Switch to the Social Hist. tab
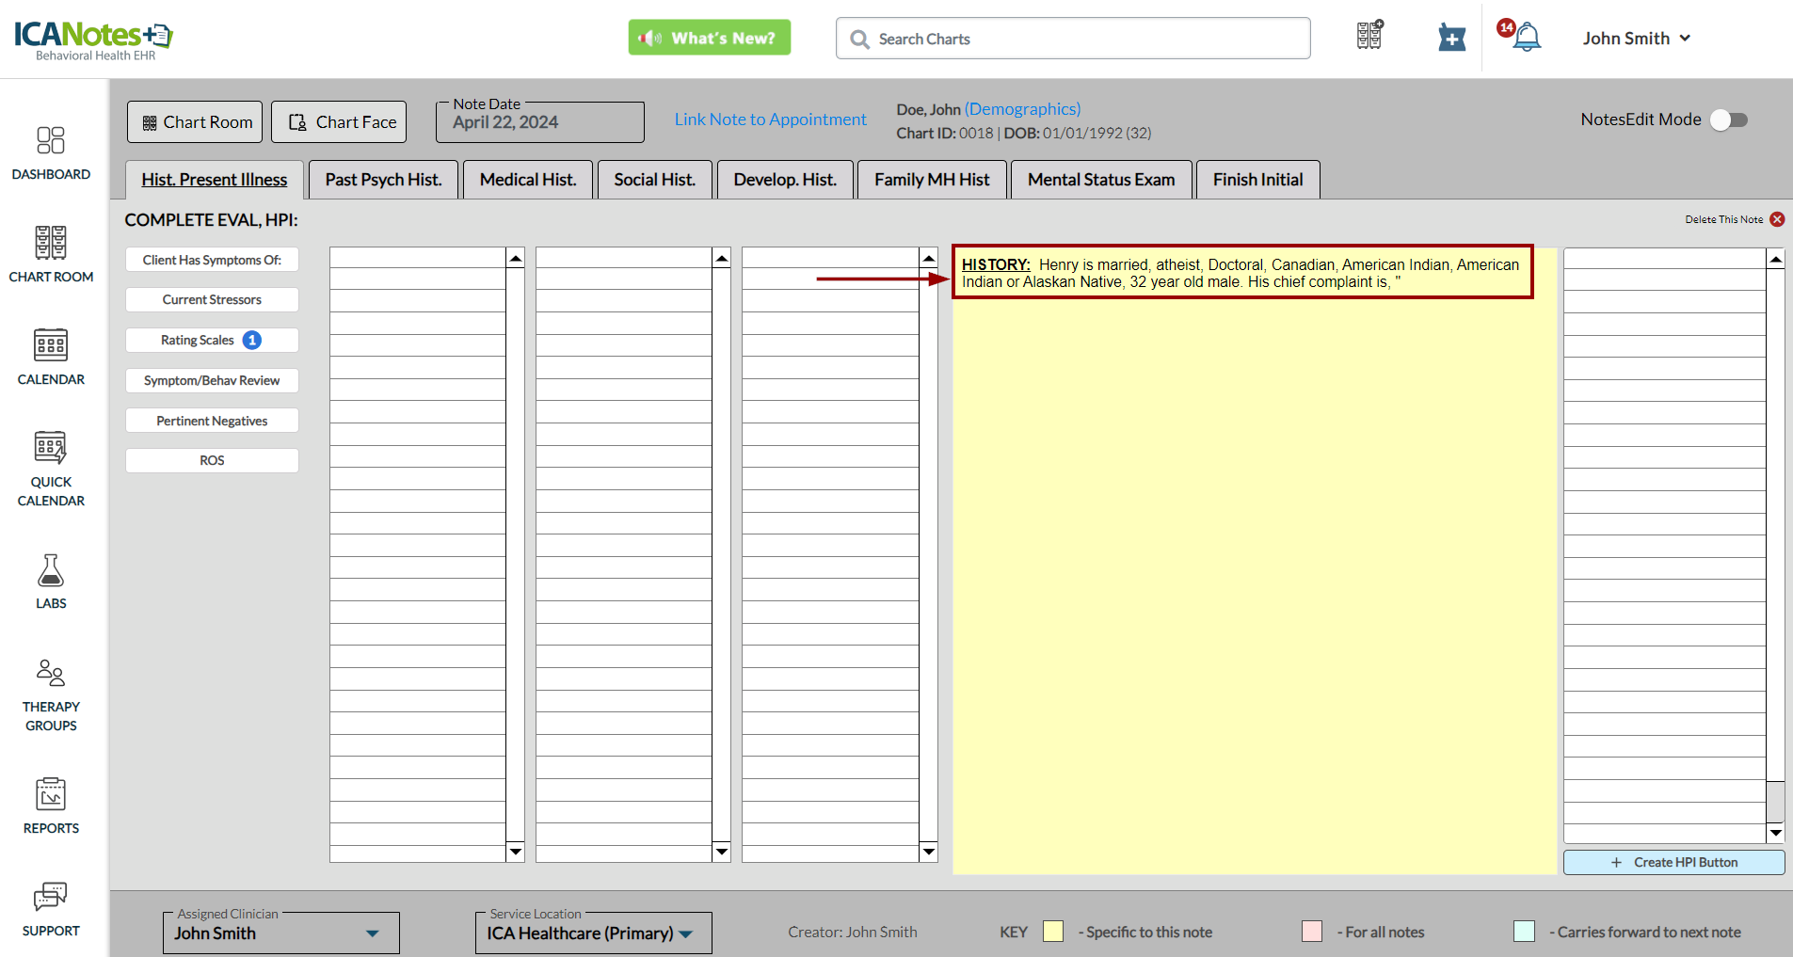Image resolution: width=1793 pixels, height=957 pixels. 654,180
